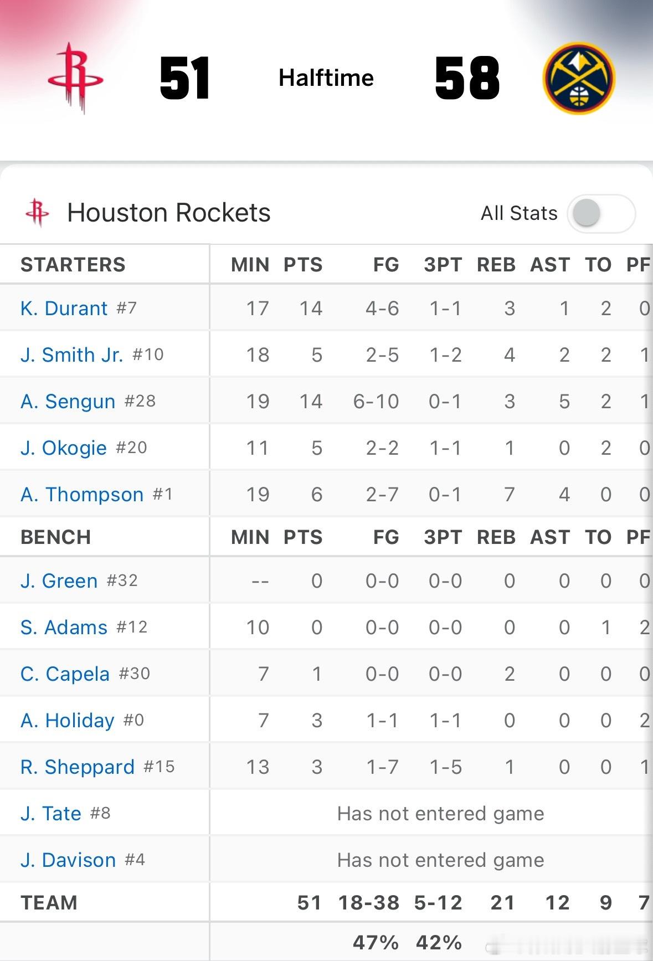Open A. Thompson player profile
This screenshot has width=653, height=961.
[x=82, y=495]
